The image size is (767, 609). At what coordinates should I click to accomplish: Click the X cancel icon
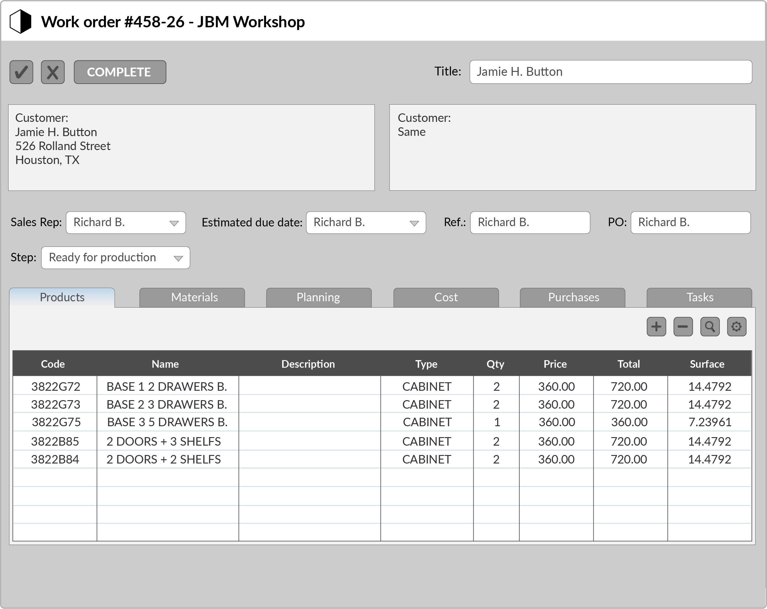[53, 72]
